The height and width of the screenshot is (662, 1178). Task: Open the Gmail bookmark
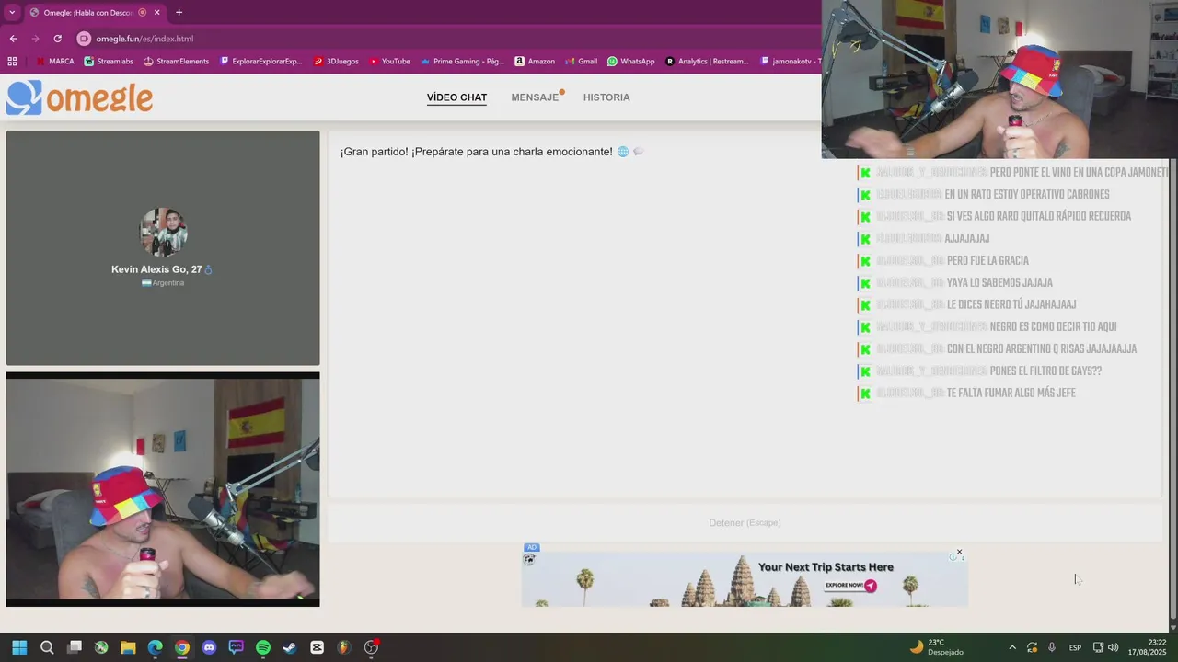tap(581, 62)
